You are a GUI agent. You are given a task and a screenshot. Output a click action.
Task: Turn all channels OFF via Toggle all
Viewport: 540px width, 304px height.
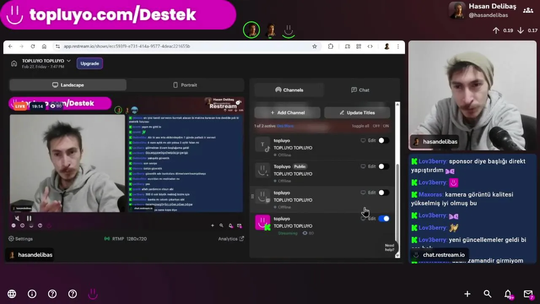click(x=376, y=126)
